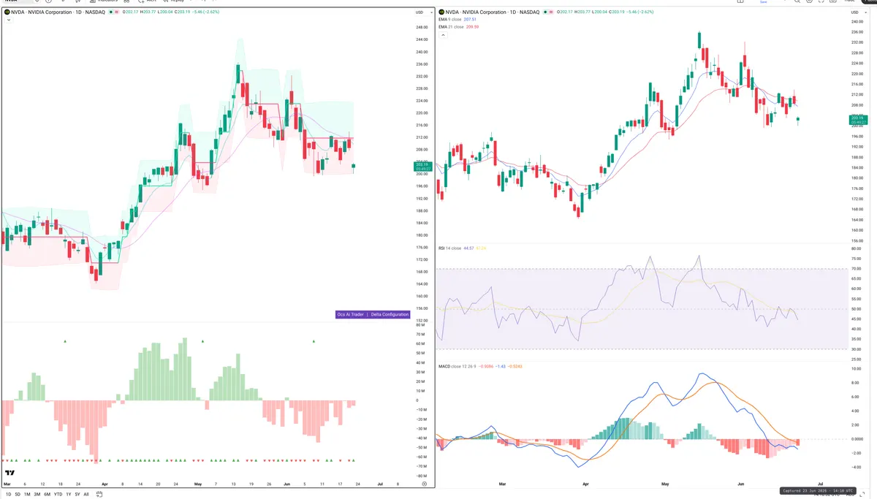Click EMA 21 value 209.59
The width and height of the screenshot is (877, 499).
coord(472,27)
